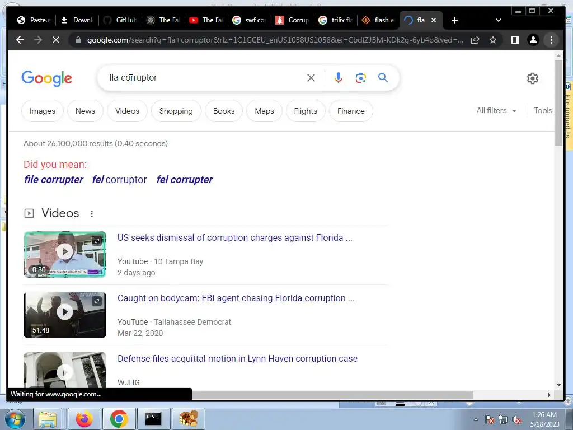Toggle the browser side panel
Viewport: 573px width, 430px height.
[x=515, y=40]
